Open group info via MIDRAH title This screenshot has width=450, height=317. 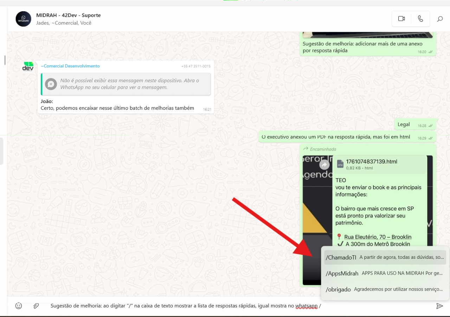coord(68,15)
